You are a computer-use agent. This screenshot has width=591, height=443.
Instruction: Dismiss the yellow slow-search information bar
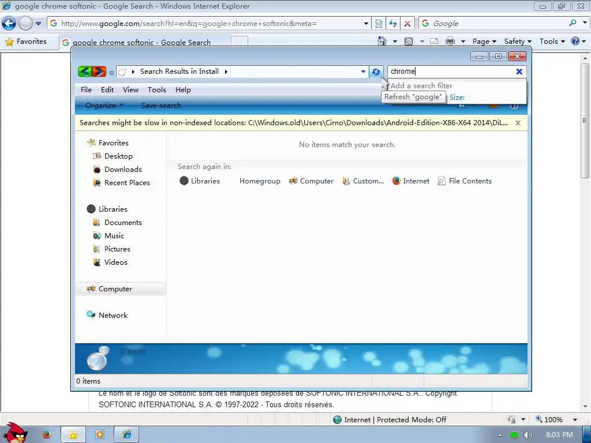518,123
